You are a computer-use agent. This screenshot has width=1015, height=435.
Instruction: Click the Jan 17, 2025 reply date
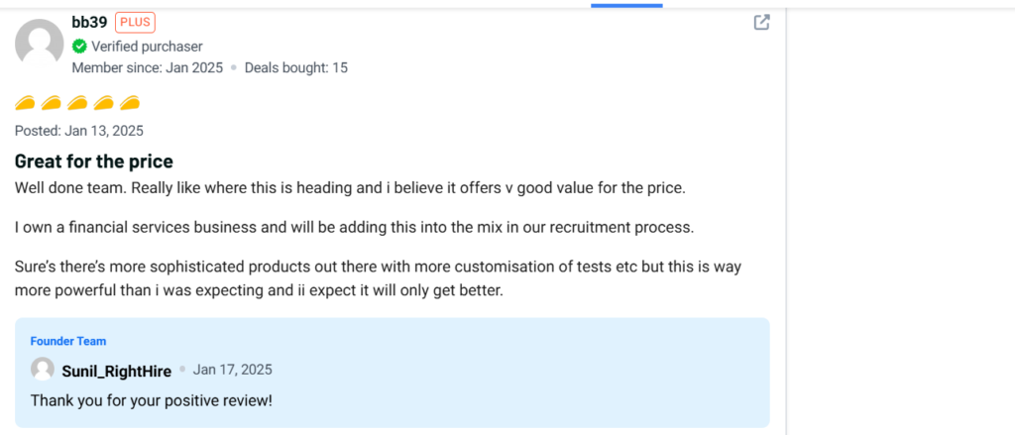click(232, 370)
